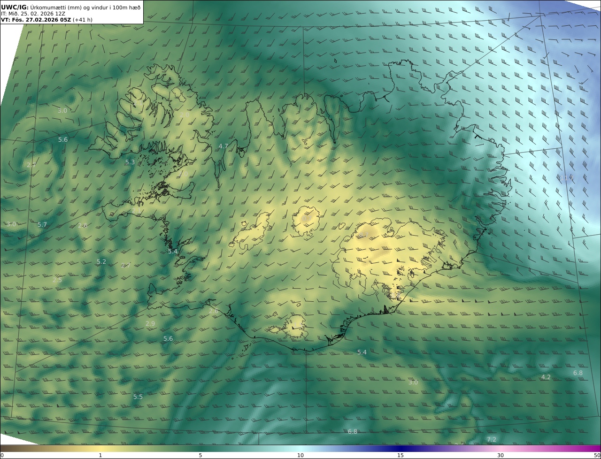The width and height of the screenshot is (601, 459).
Task: Click the 5.3 value label on the map
Action: [130, 162]
